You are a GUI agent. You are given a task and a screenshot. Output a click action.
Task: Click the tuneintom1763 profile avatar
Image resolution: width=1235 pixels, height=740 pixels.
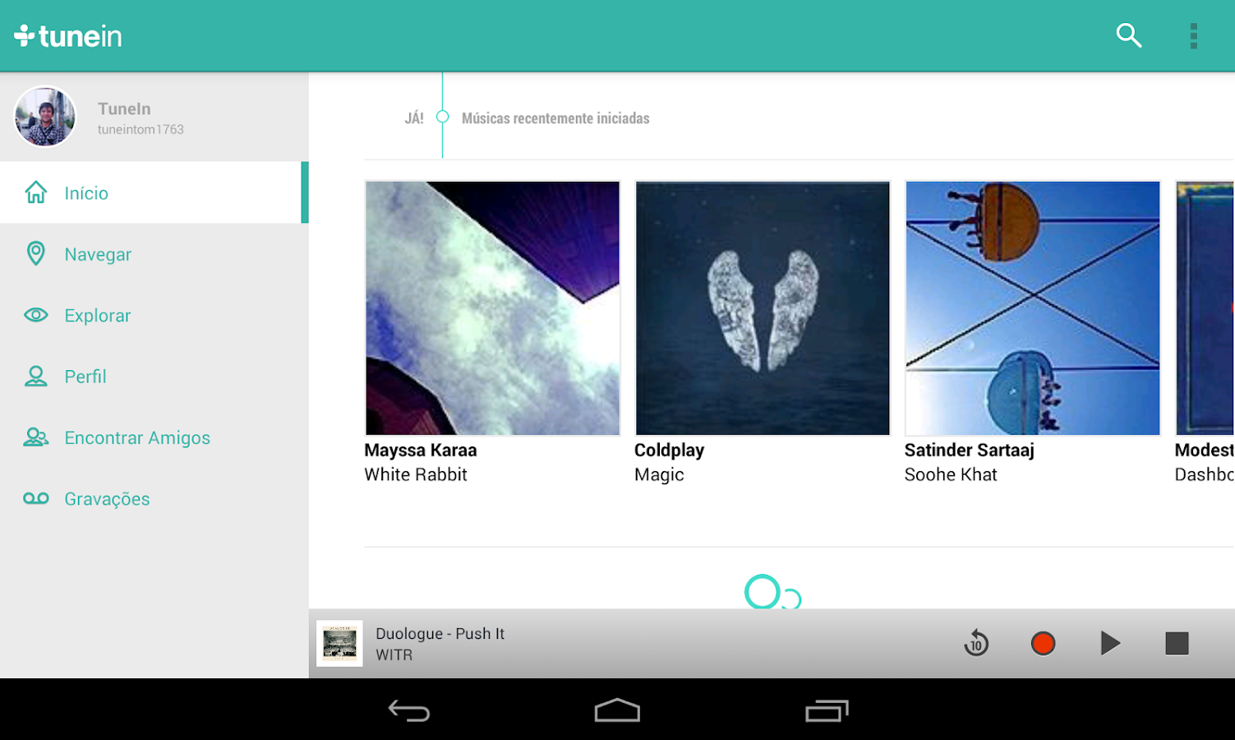click(x=45, y=117)
